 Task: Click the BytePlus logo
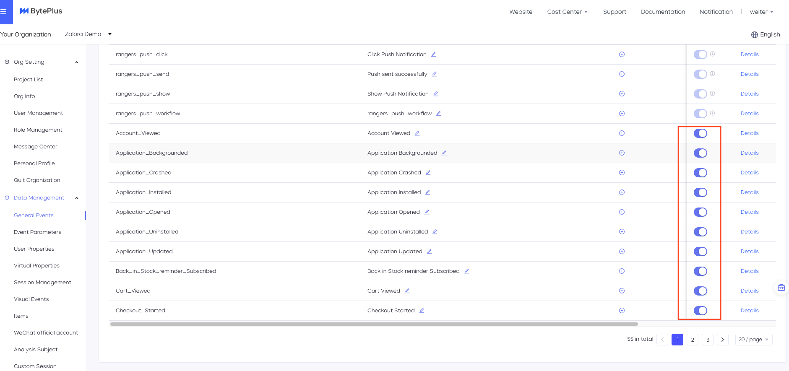(41, 11)
